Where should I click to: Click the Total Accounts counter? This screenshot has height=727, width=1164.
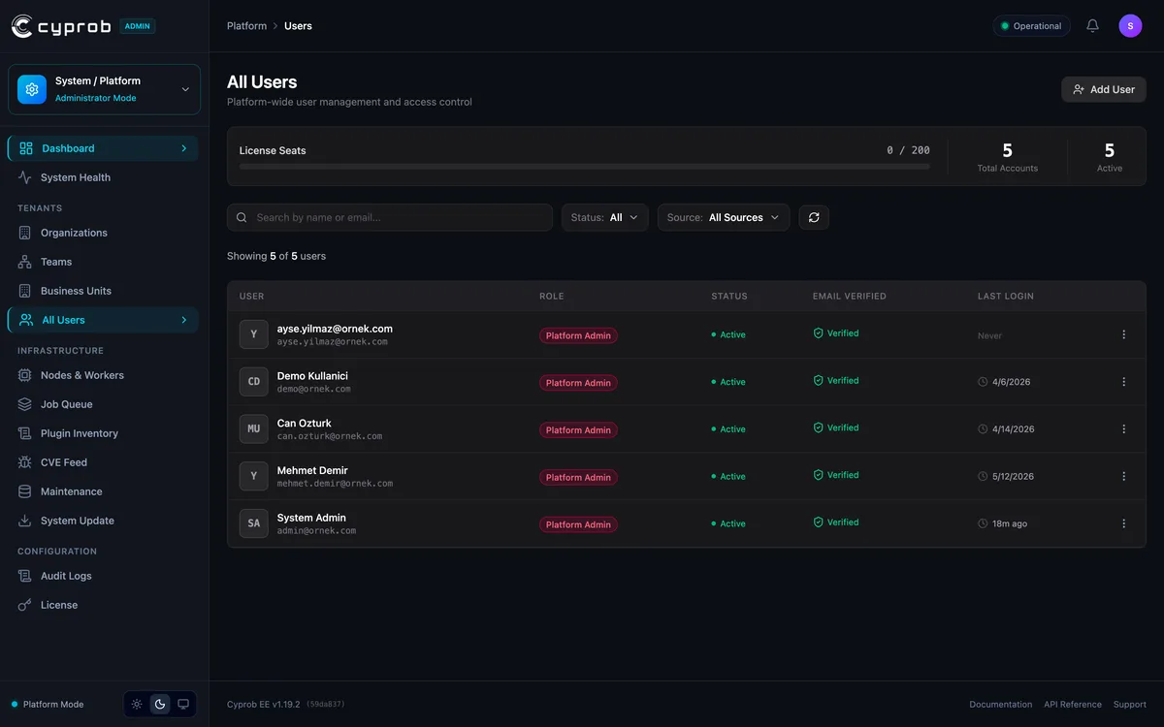click(1007, 157)
